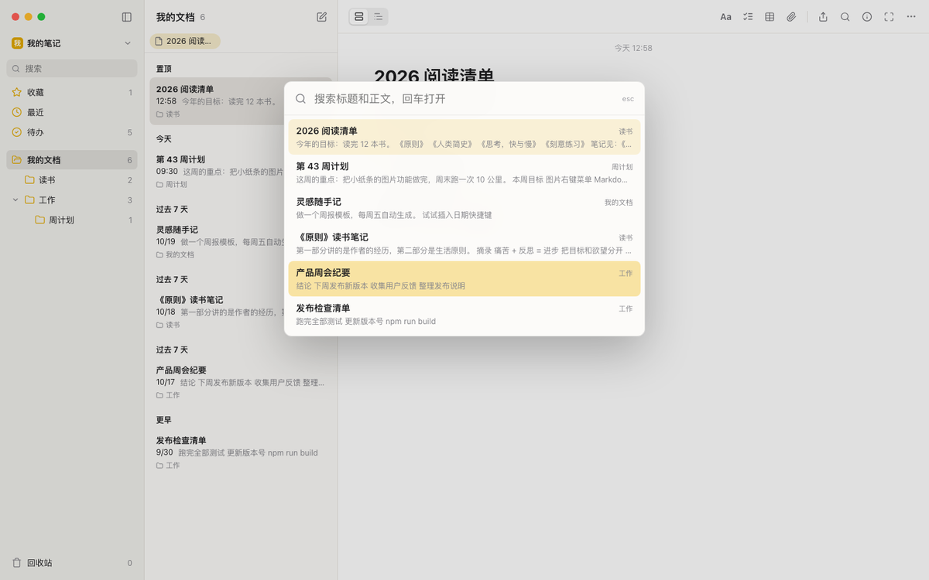Select the 周计划 subfolder in sidebar
Screen dimensions: 929x580
coord(72,220)
